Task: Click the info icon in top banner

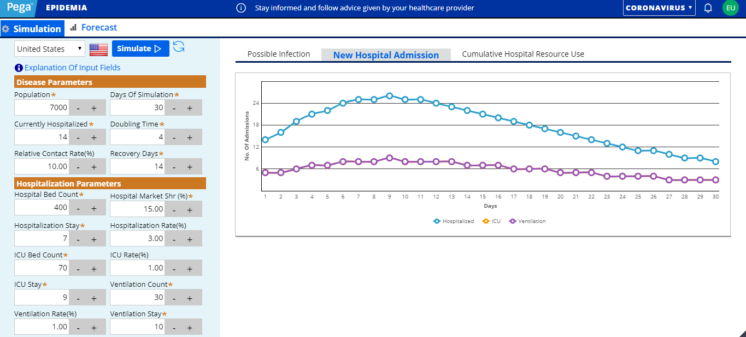Action: pos(241,8)
